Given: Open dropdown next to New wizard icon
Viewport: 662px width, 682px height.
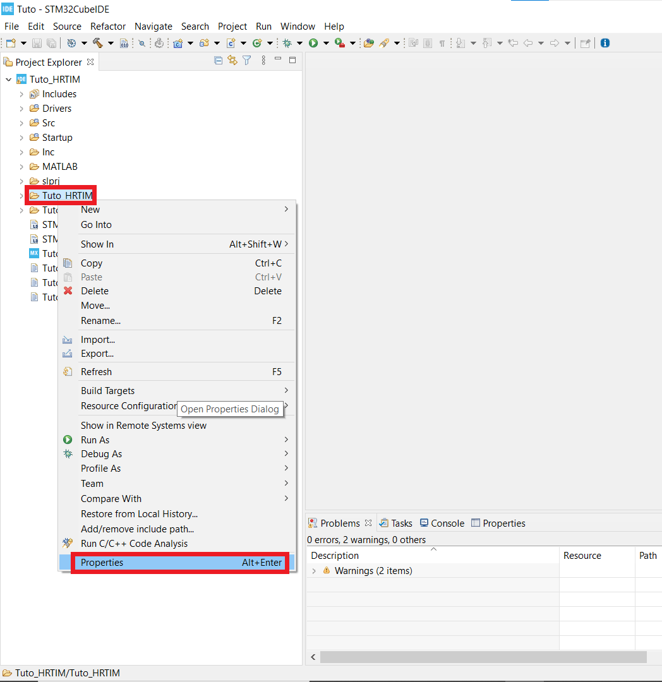Looking at the screenshot, I should tap(23, 43).
